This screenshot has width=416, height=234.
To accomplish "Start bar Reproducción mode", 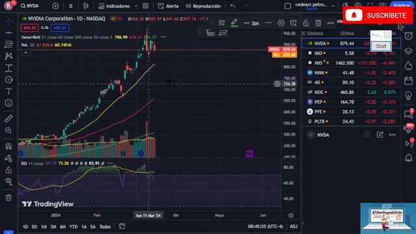I will pyautogui.click(x=203, y=6).
